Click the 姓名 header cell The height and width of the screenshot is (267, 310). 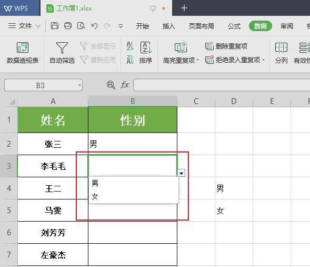[53, 120]
